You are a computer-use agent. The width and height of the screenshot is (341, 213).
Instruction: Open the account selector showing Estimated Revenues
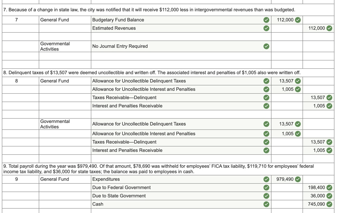[x=177, y=28]
